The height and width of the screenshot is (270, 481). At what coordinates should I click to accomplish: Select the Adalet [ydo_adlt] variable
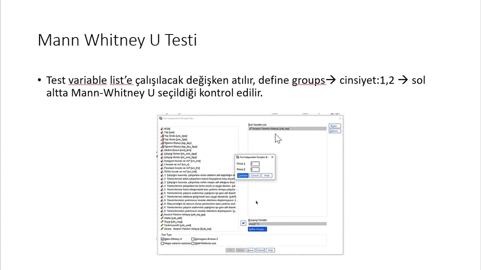pyautogui.click(x=171, y=218)
